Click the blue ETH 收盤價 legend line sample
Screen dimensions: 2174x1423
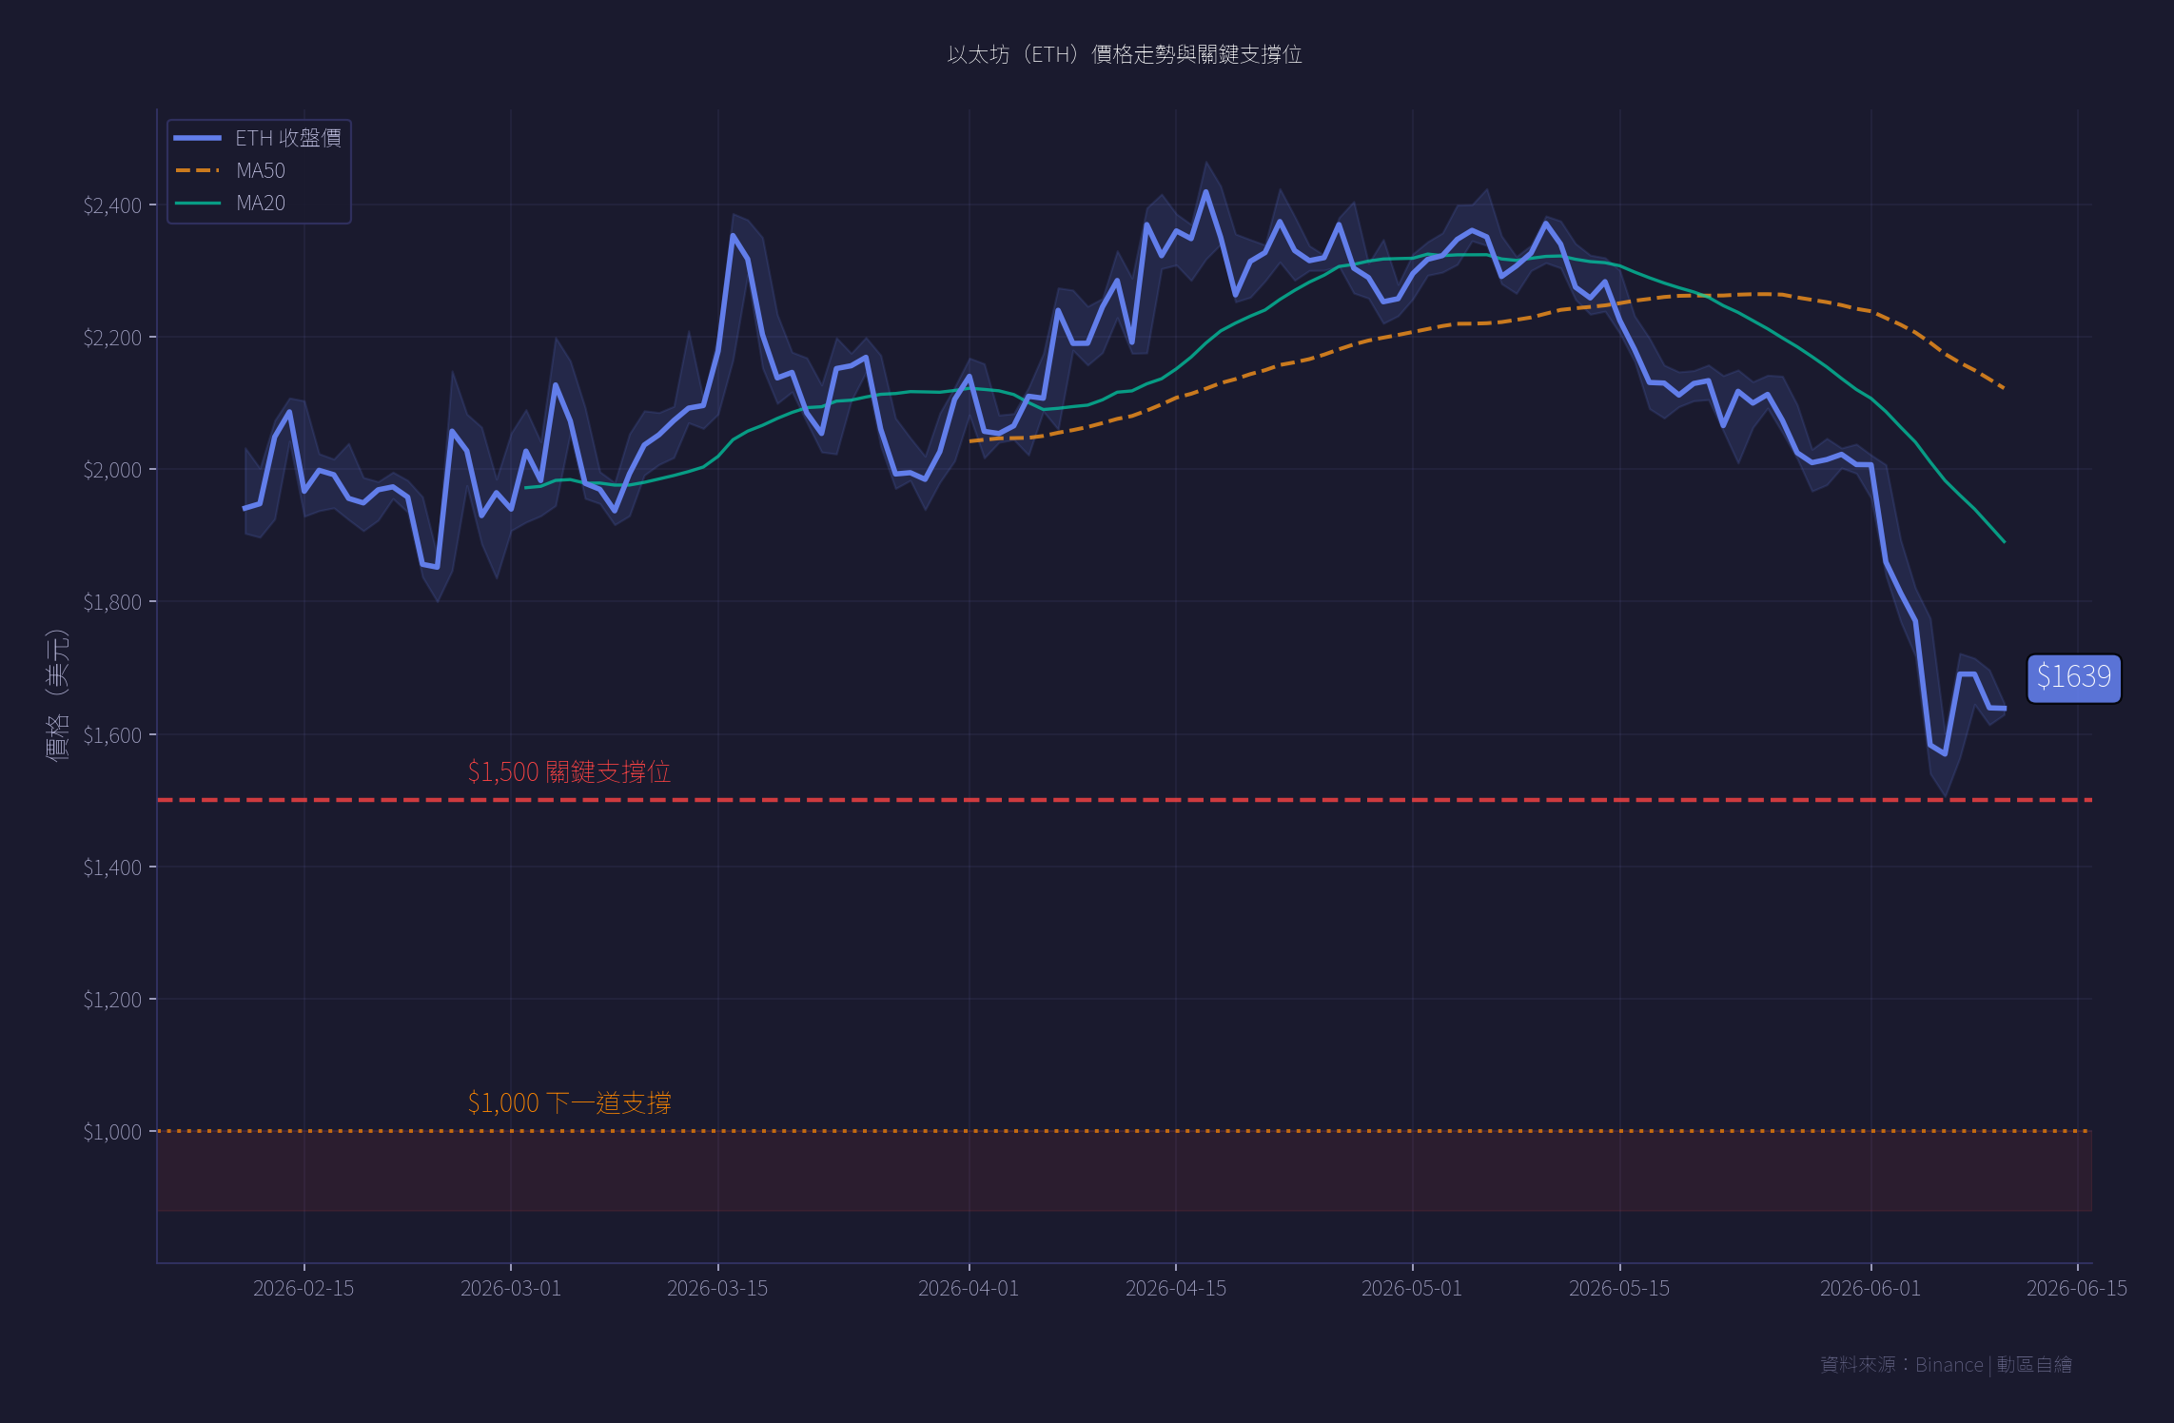coord(198,138)
